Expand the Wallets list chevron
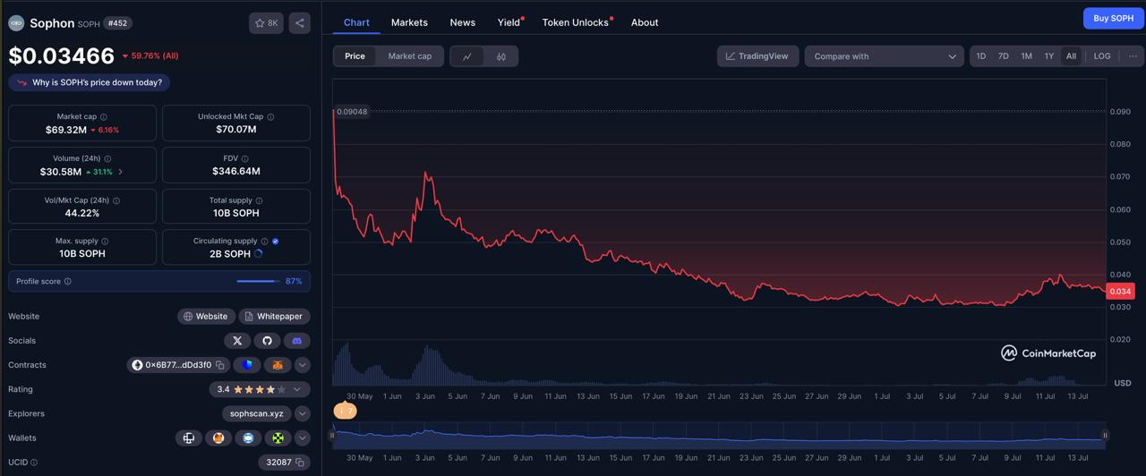 coord(303,438)
